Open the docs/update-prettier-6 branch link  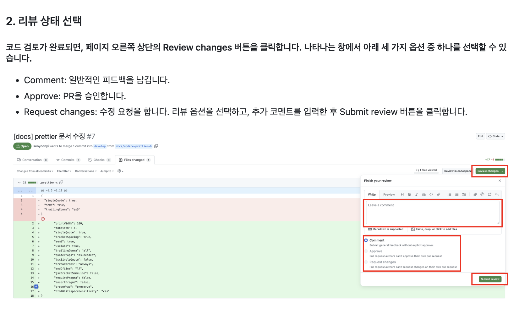(134, 146)
